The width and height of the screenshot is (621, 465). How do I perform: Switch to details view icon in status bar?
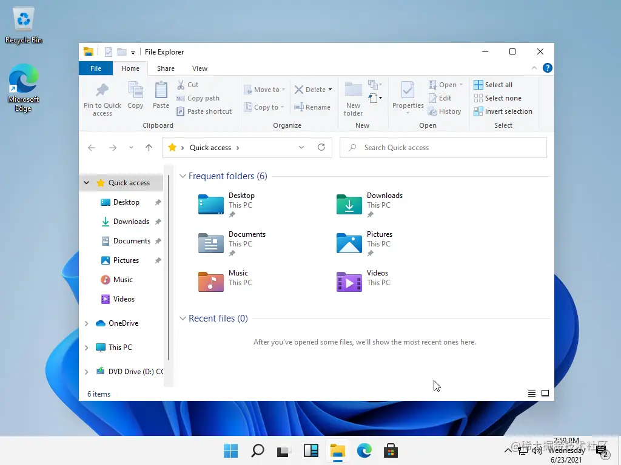point(531,394)
